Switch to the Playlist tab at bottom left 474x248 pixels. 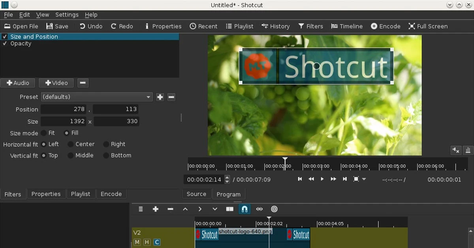point(81,194)
